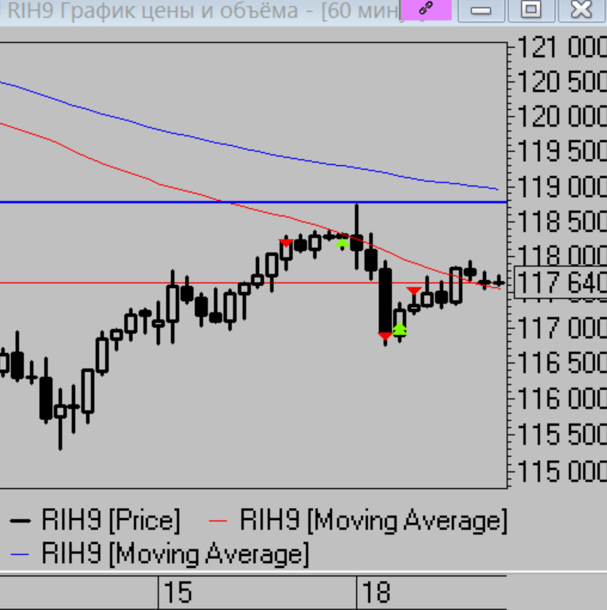The height and width of the screenshot is (610, 607).
Task: Minimize the RIH9 chart window
Action: coord(480,10)
